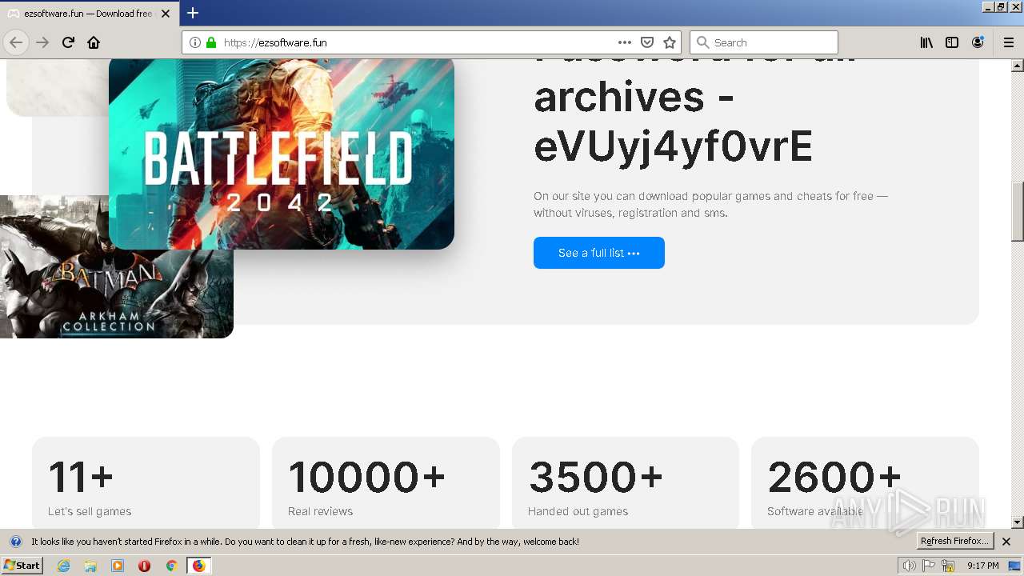Click the 10000+ Real reviews card

coord(386,482)
